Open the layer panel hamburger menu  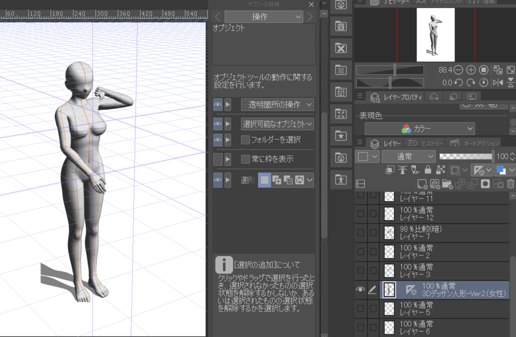360,142
